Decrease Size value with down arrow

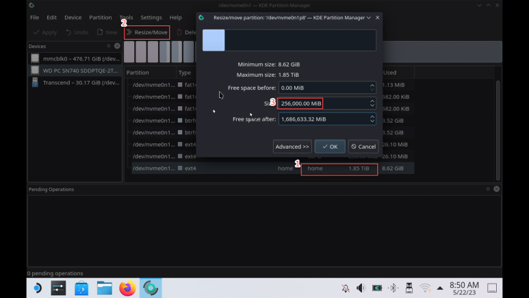pos(372,106)
